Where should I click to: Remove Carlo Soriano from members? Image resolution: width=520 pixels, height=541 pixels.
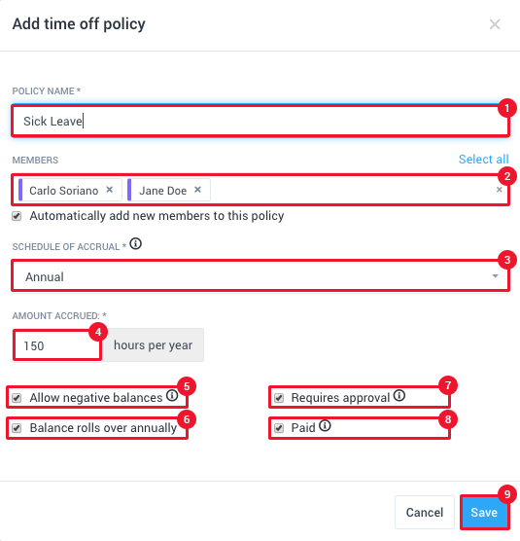pyautogui.click(x=110, y=190)
